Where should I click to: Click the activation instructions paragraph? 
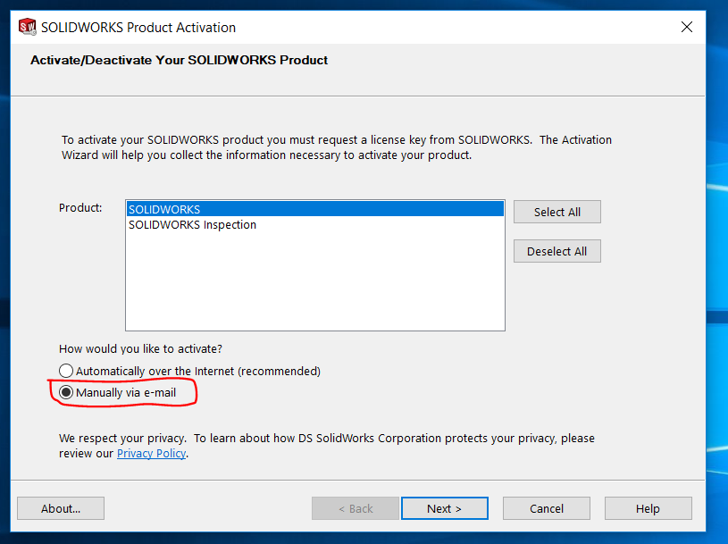pos(336,147)
